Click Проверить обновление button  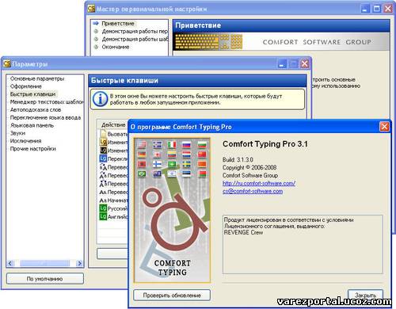click(x=172, y=295)
